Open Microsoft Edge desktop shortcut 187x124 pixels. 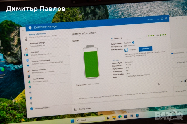2,72
